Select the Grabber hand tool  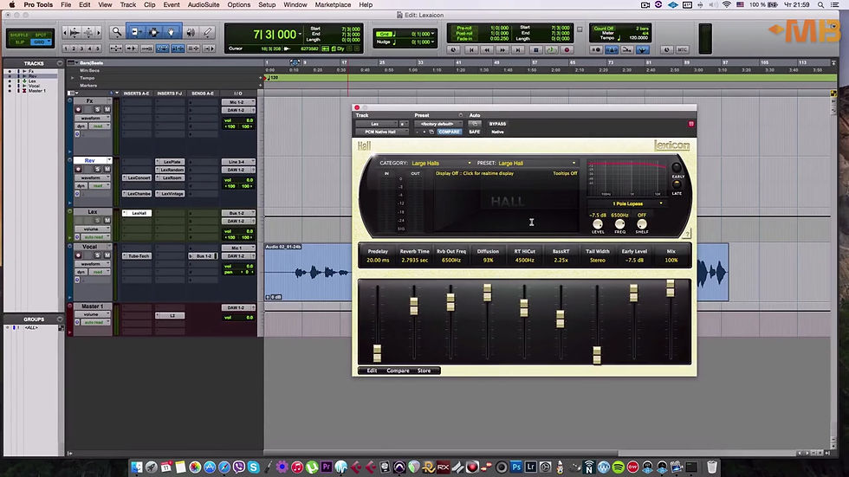[172, 32]
